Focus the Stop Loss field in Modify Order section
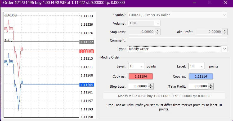Screen dimensions: 233x121 [138, 86]
